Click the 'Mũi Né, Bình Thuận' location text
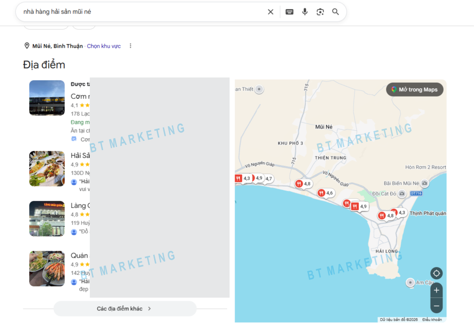The height and width of the screenshot is (334, 474). [57, 46]
